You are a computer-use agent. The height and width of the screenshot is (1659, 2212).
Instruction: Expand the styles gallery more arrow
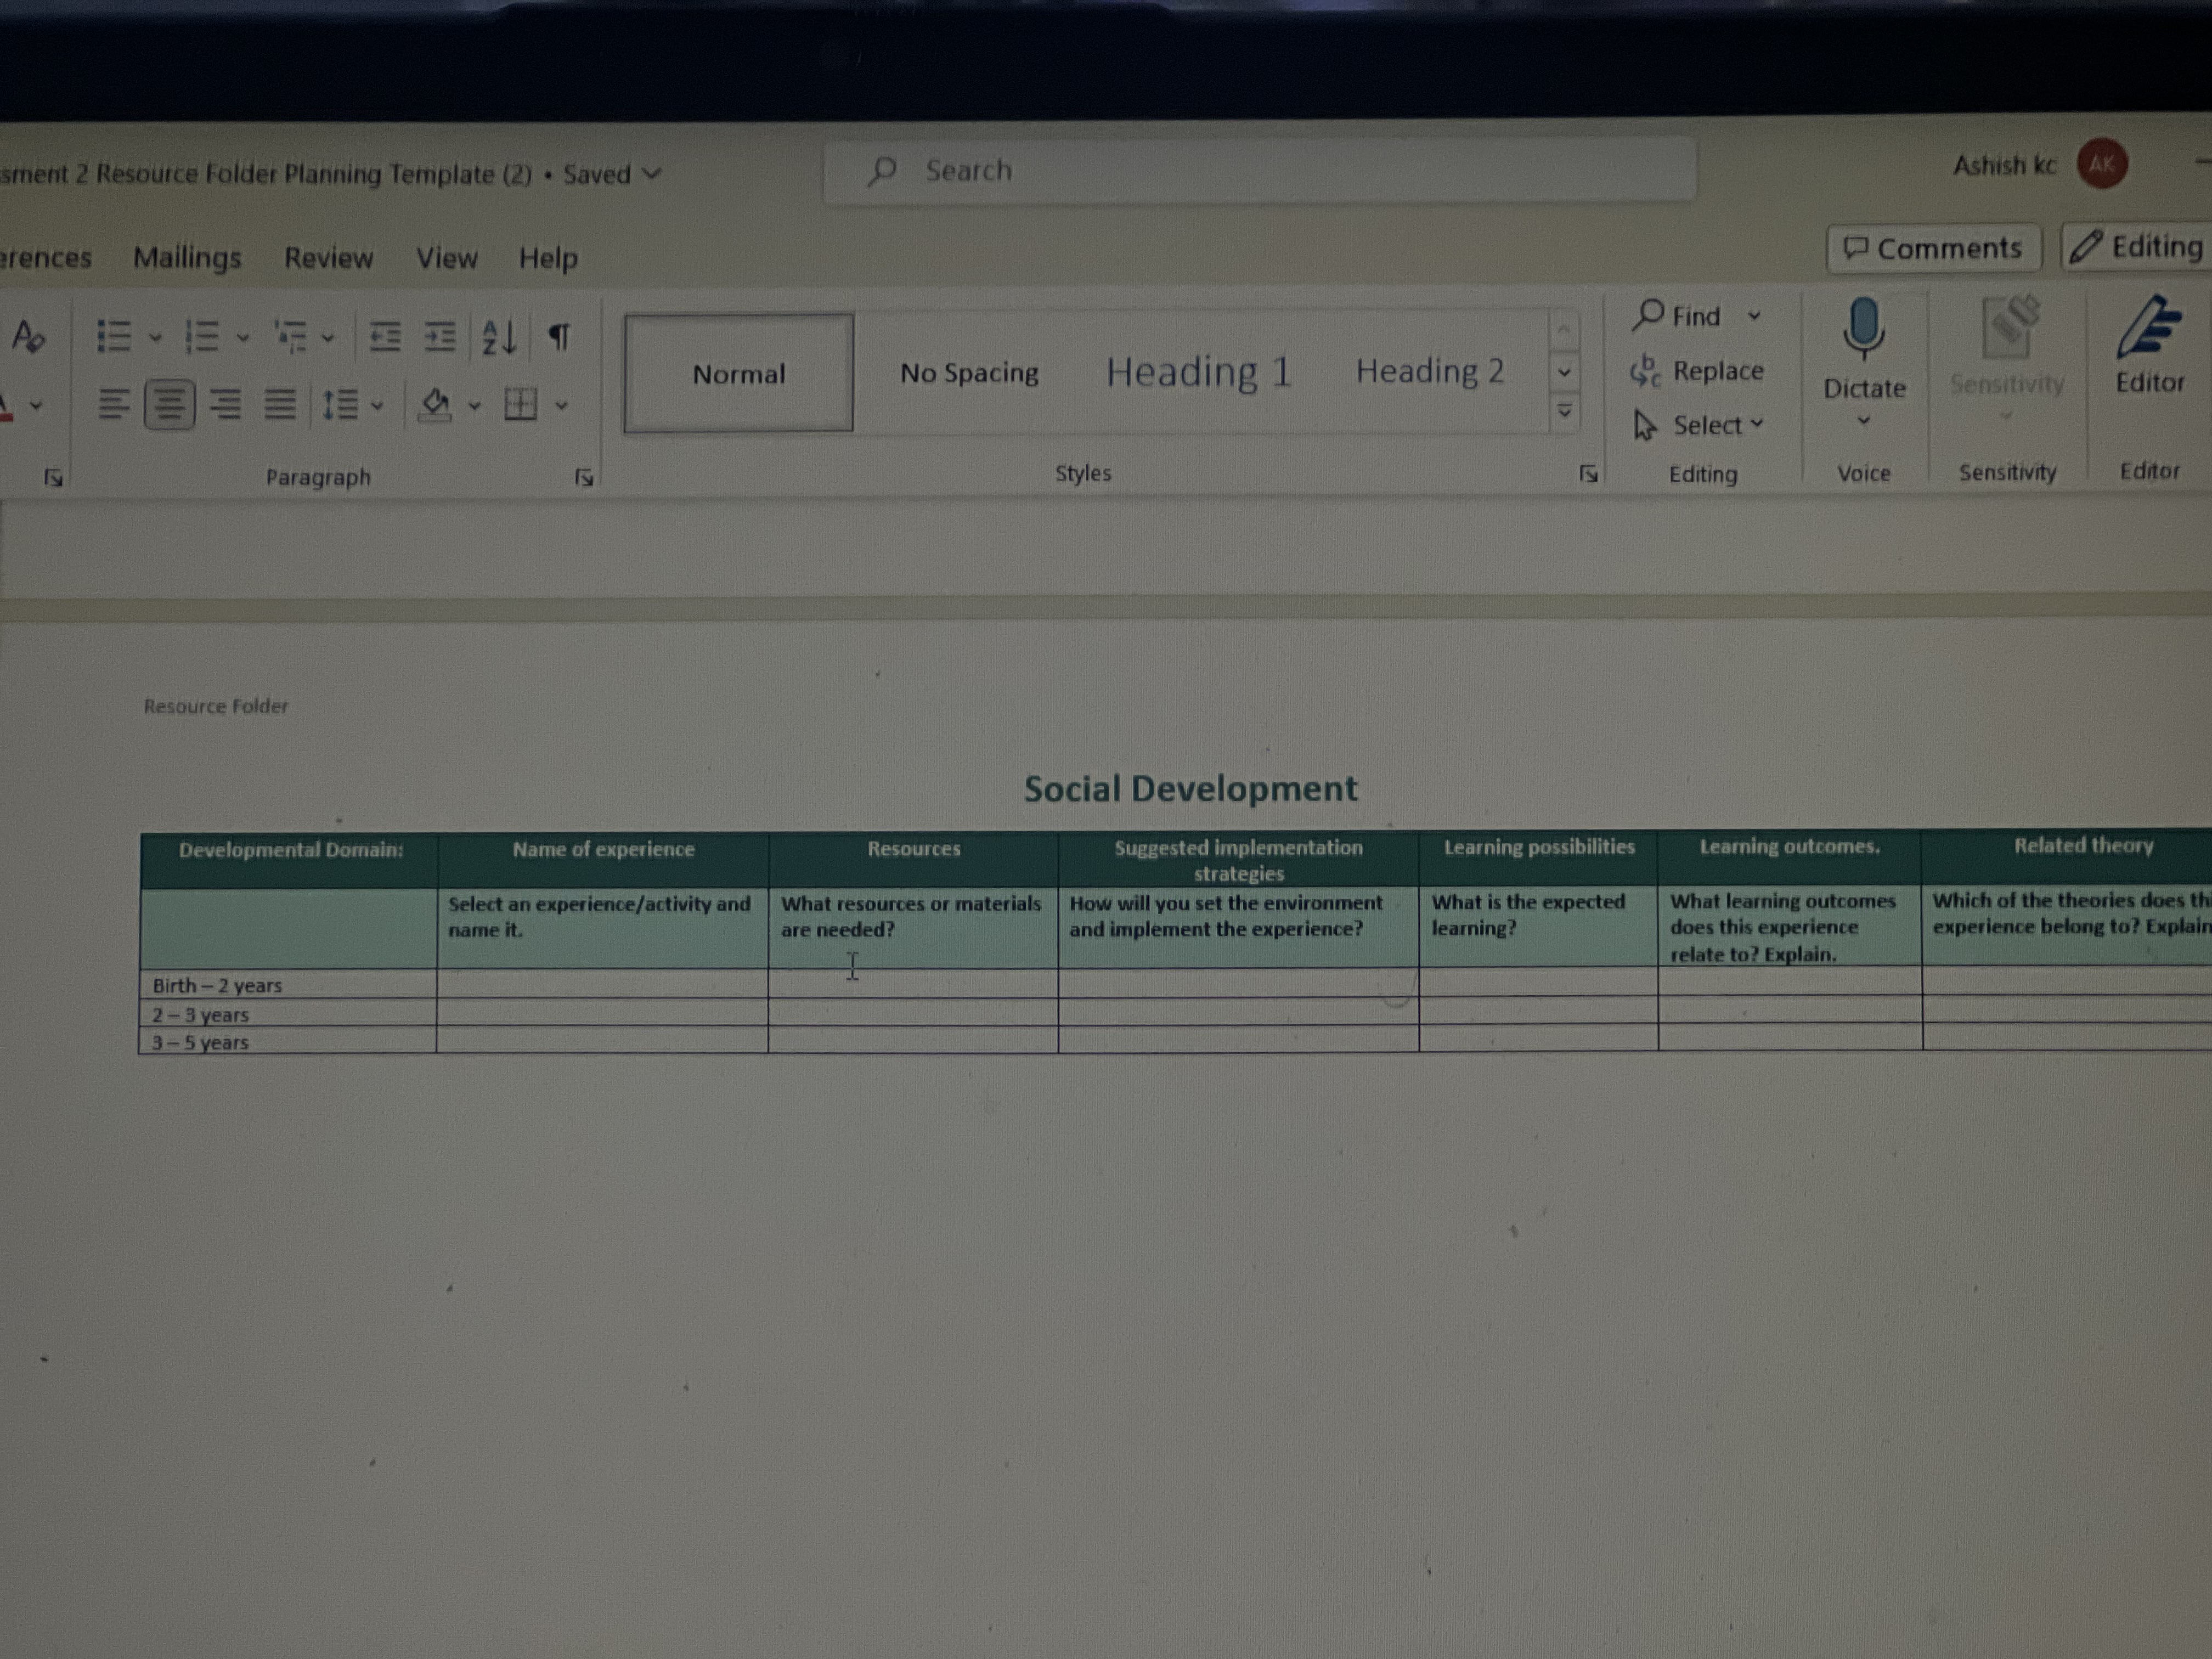tap(1564, 411)
